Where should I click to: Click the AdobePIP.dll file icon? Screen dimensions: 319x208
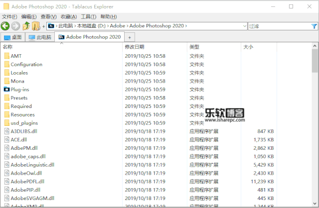(7, 190)
